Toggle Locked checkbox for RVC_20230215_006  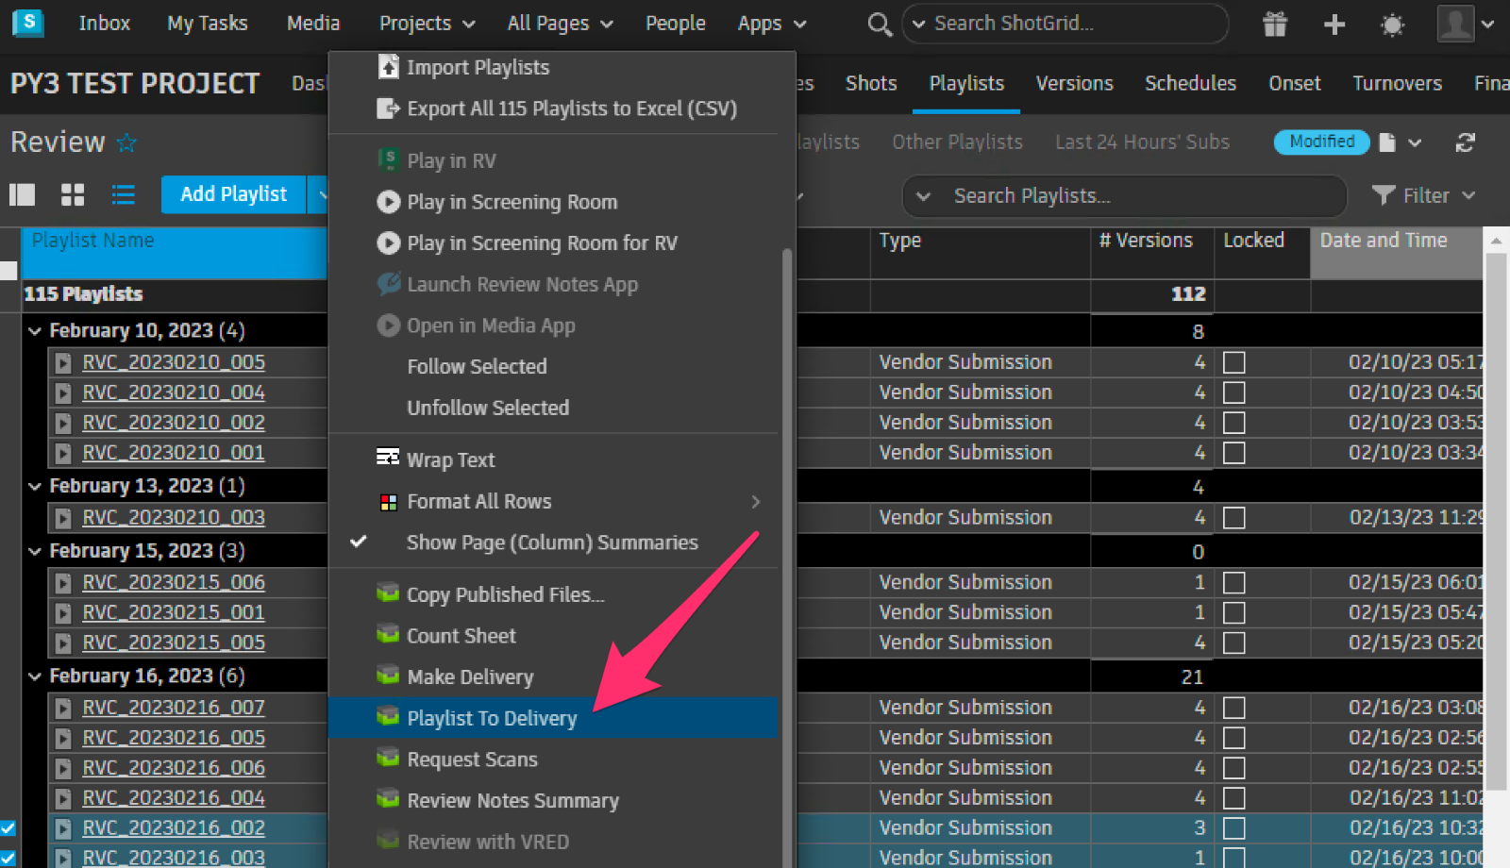[1233, 583]
